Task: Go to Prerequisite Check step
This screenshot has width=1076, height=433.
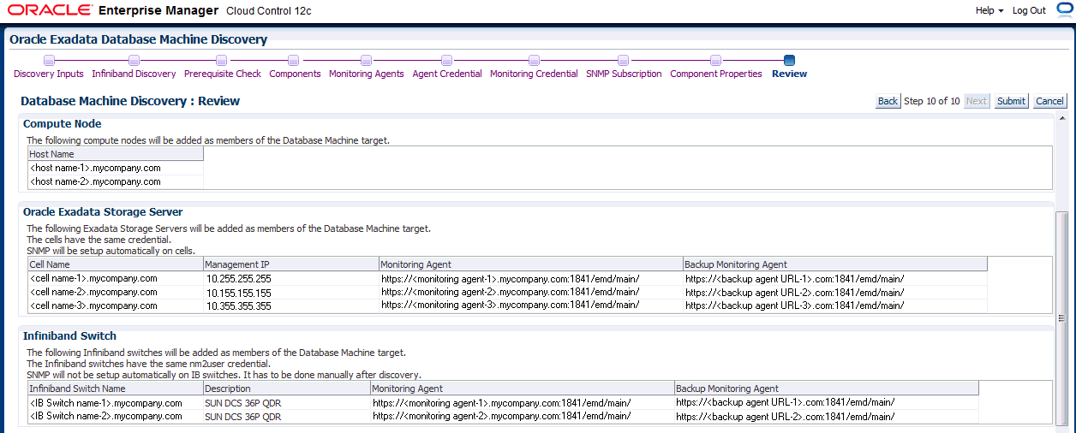Action: tap(223, 74)
